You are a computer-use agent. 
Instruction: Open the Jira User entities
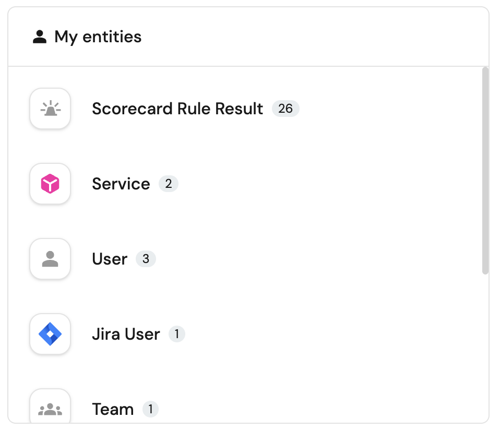[126, 334]
